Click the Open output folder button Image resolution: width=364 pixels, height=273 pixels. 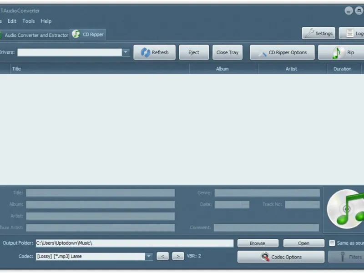pos(303,243)
